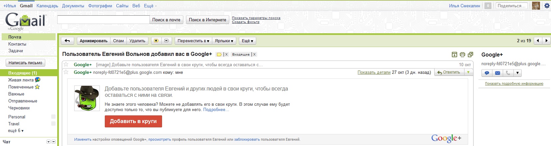Remove the important label via its X

click(x=226, y=54)
